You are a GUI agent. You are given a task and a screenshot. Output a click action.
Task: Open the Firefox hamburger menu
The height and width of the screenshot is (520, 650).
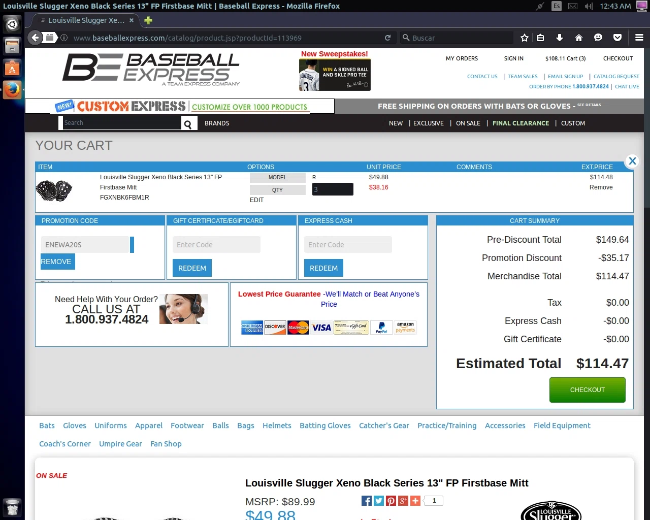point(639,38)
